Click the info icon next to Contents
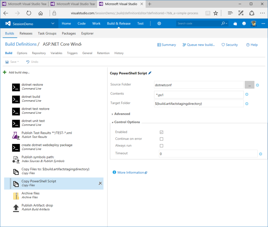 point(247,94)
